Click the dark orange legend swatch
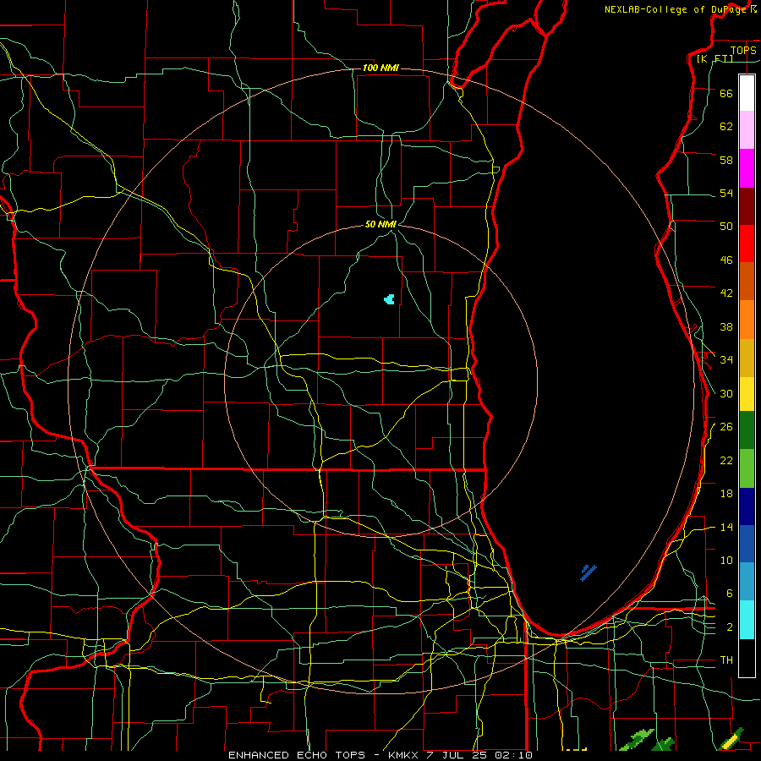 tap(747, 282)
